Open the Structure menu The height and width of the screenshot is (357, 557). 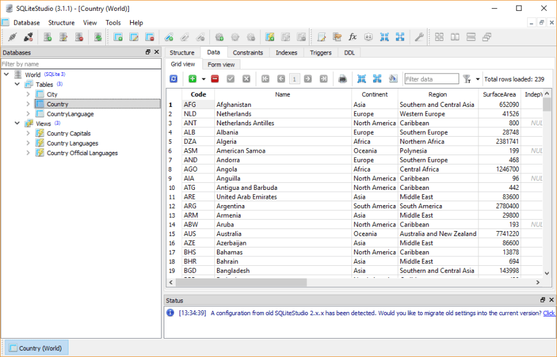tap(61, 23)
